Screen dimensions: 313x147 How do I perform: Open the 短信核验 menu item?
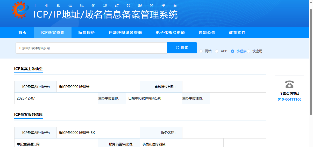[x=87, y=32]
